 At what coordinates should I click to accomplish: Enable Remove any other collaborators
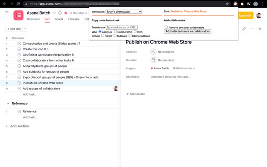(x=166, y=27)
